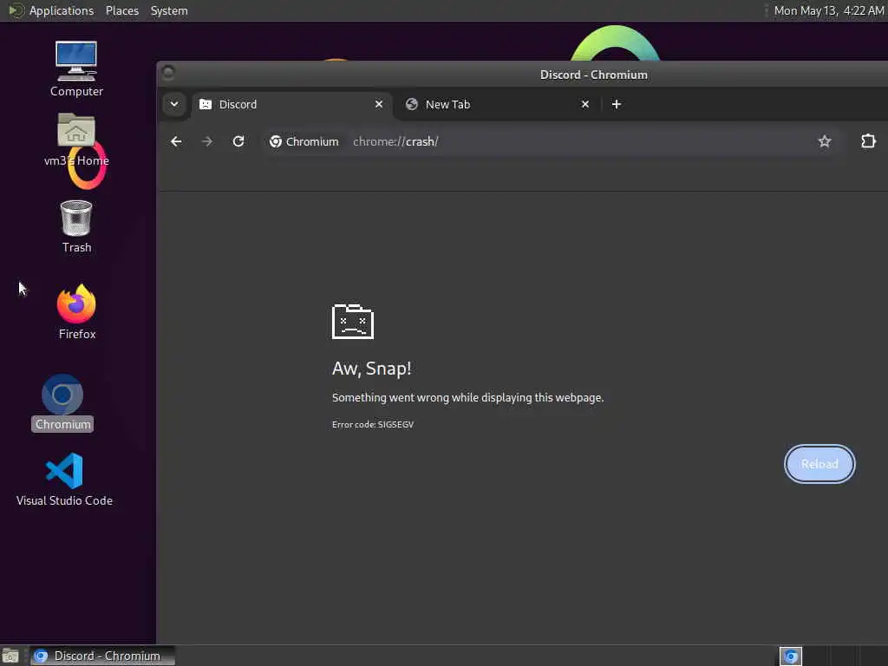This screenshot has width=888, height=666.
Task: Click the Chromium window menu button in title bar
Action: (x=168, y=72)
